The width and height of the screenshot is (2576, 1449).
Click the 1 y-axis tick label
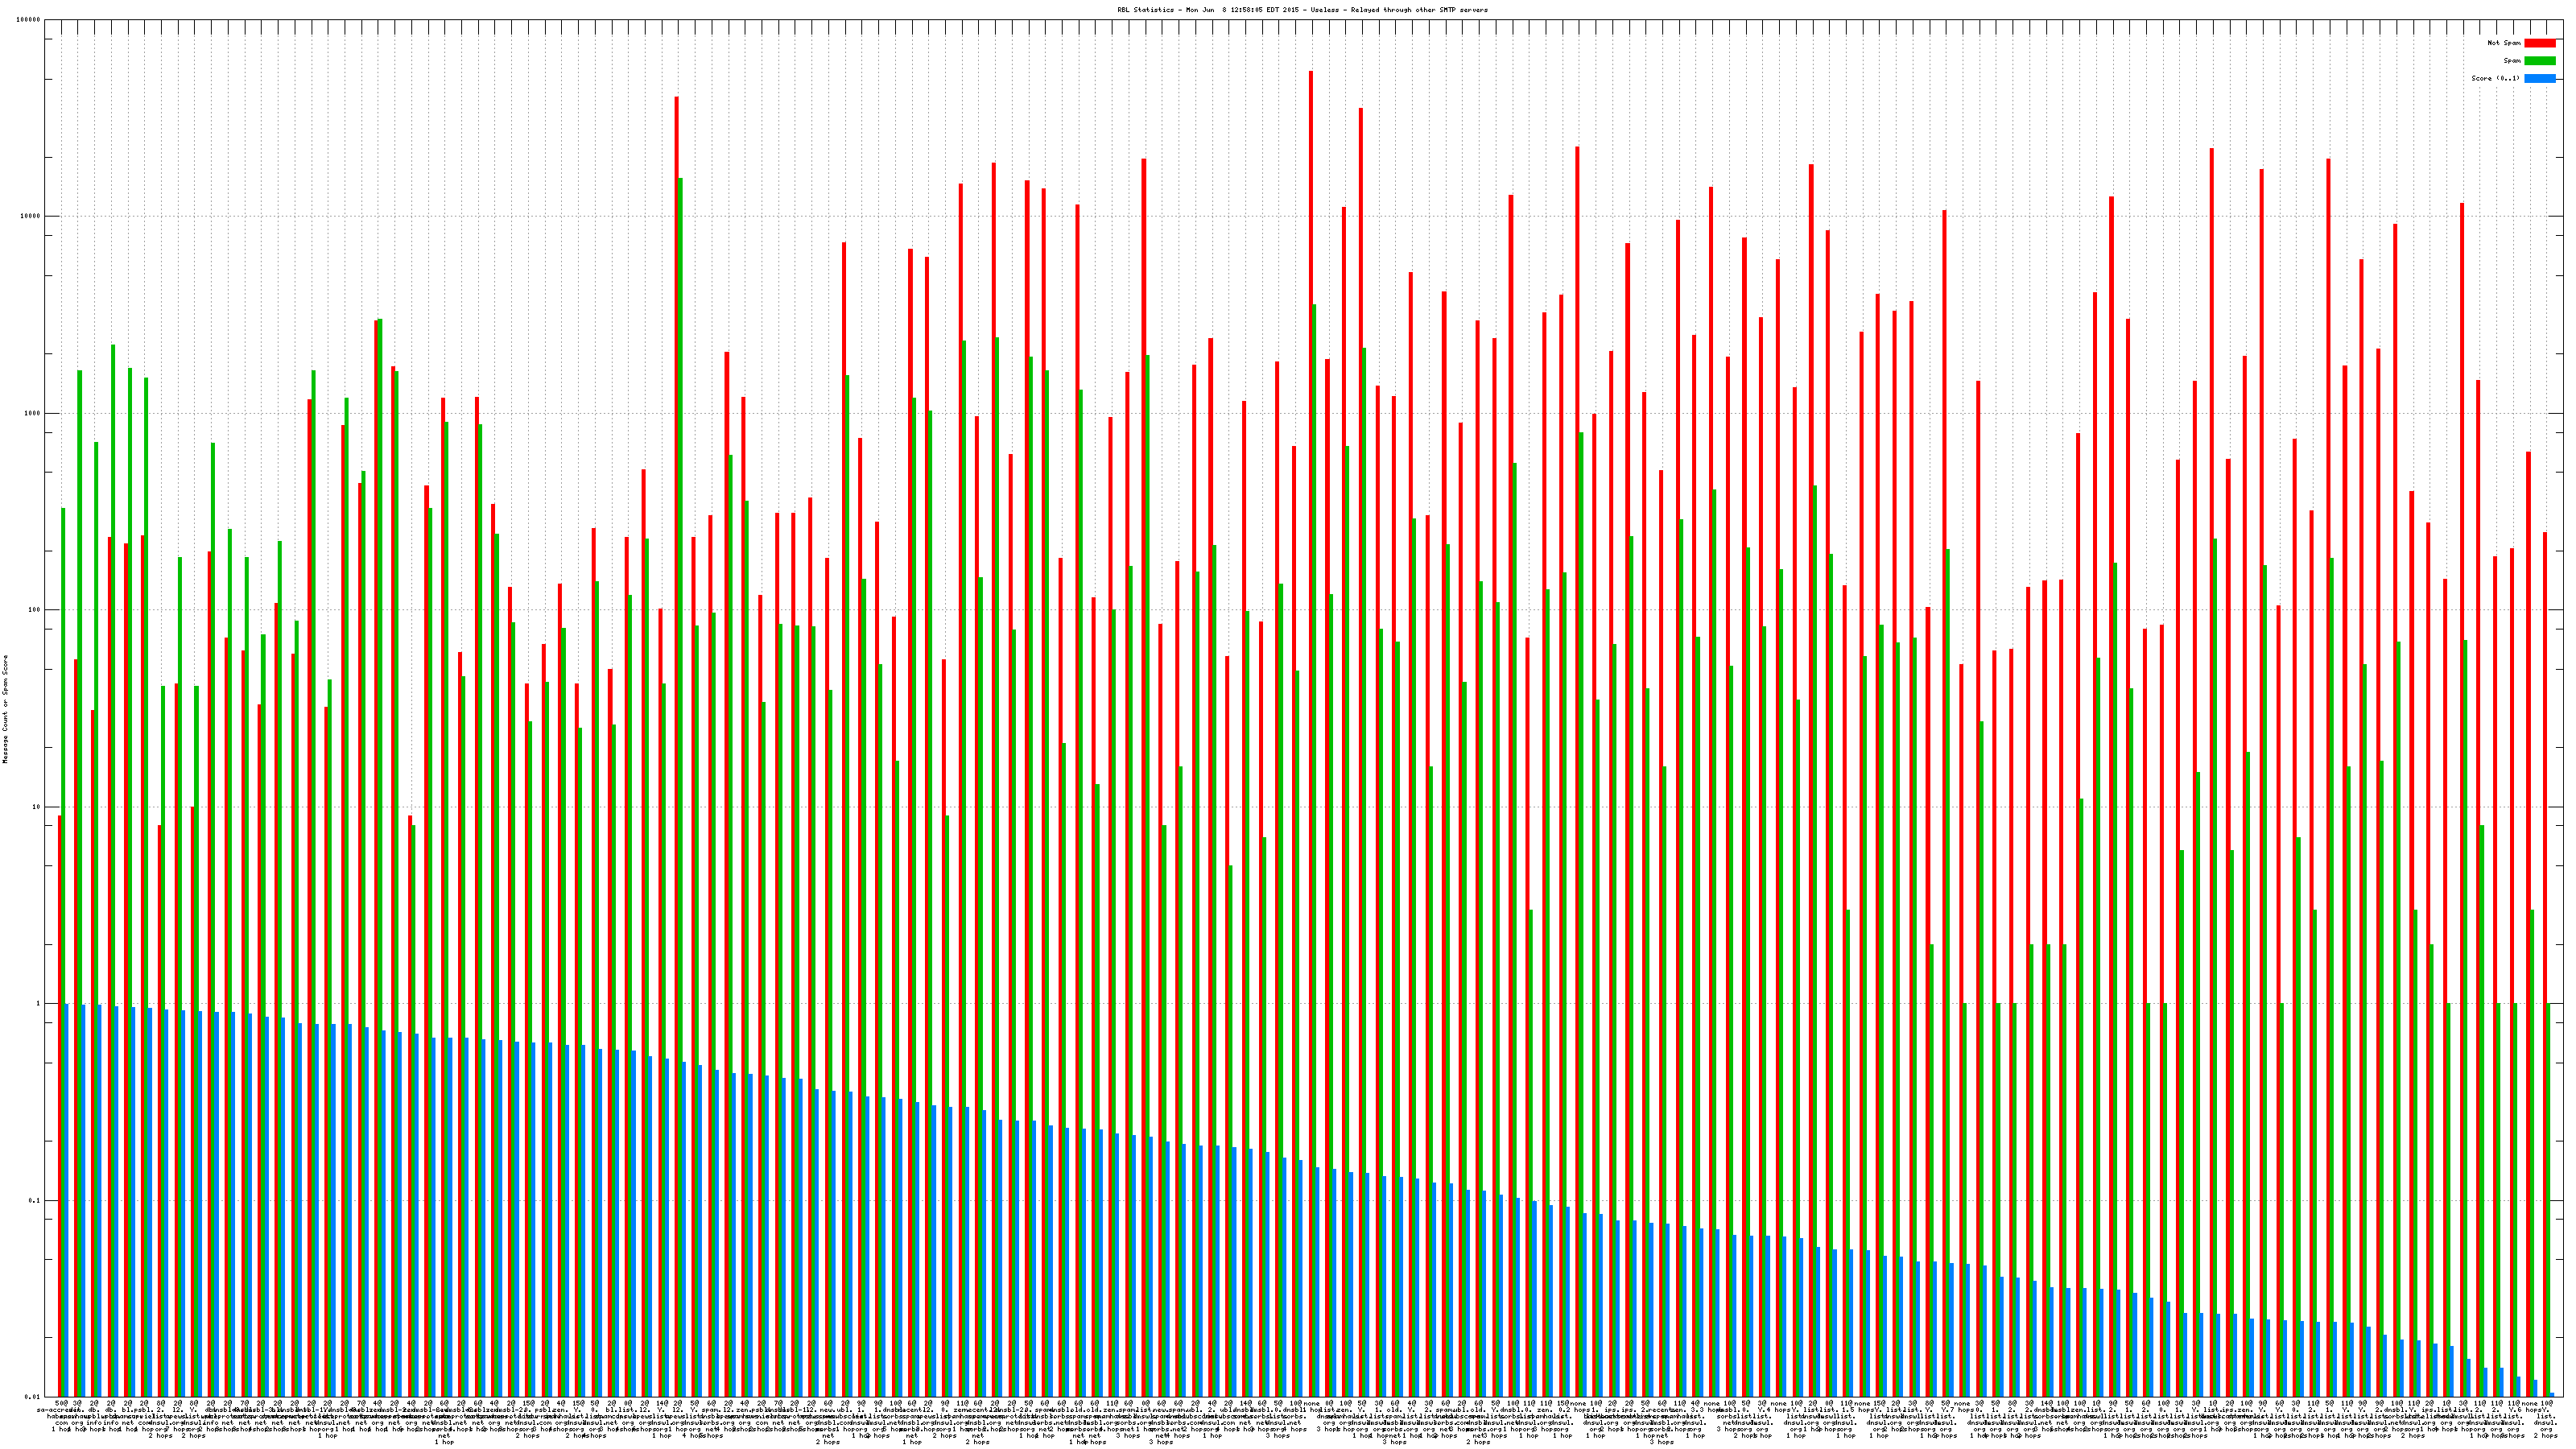click(39, 1004)
